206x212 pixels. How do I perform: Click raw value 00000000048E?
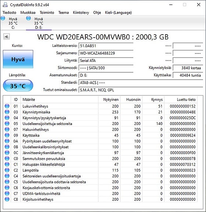183,112
